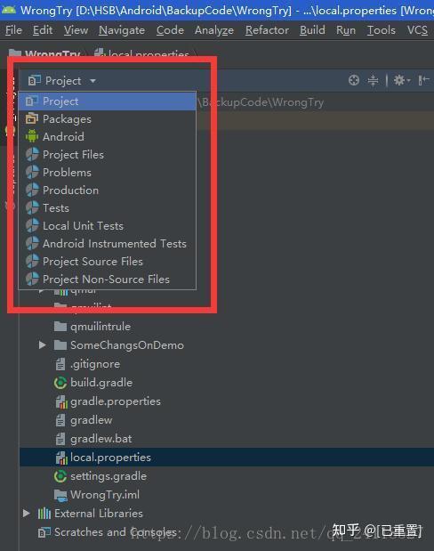
Task: Choose Project Source Files scope
Action: pyautogui.click(x=107, y=262)
